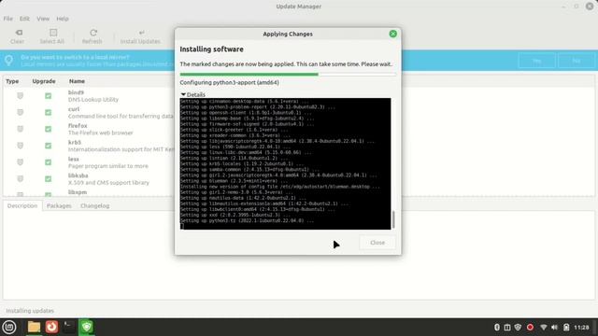Click the shield type icon for libksba
Image resolution: width=598 pixels, height=336 pixels.
(x=21, y=178)
